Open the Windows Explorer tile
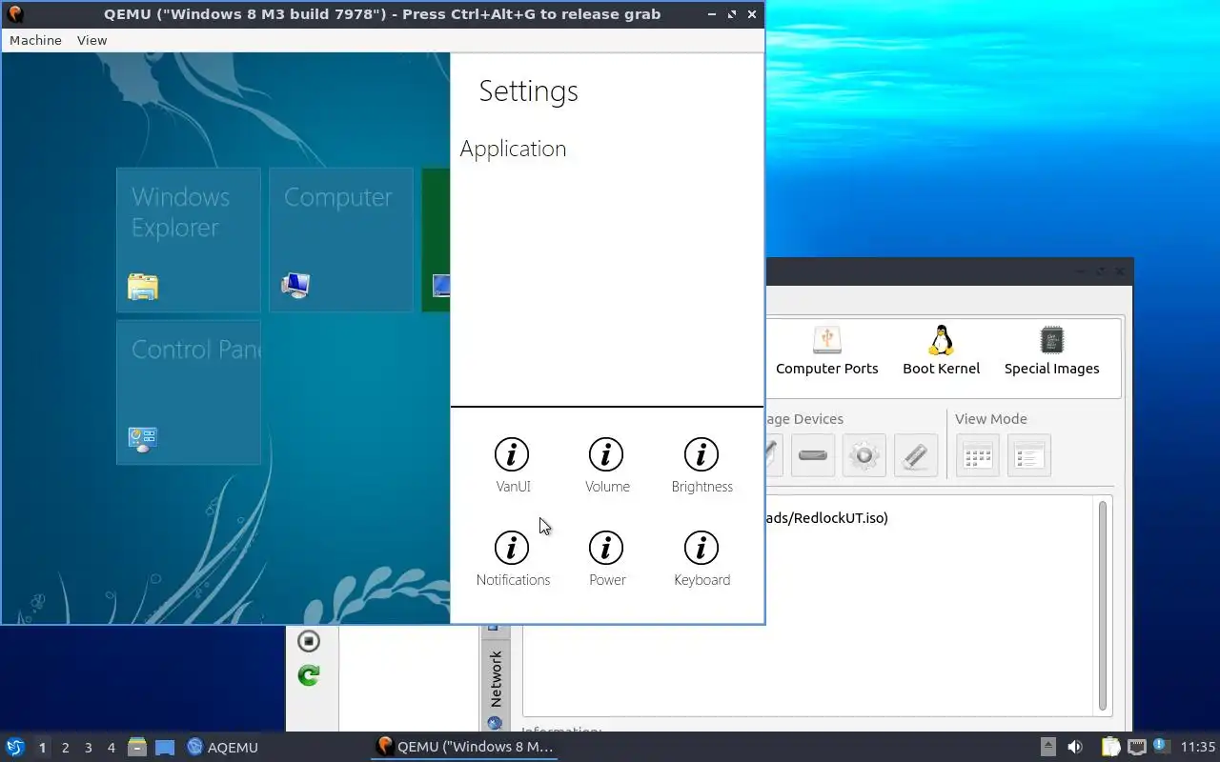The width and height of the screenshot is (1220, 762). [x=189, y=240]
